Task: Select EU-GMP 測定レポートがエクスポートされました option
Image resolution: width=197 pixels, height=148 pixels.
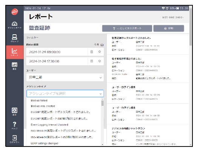Action: [x=60, y=112]
